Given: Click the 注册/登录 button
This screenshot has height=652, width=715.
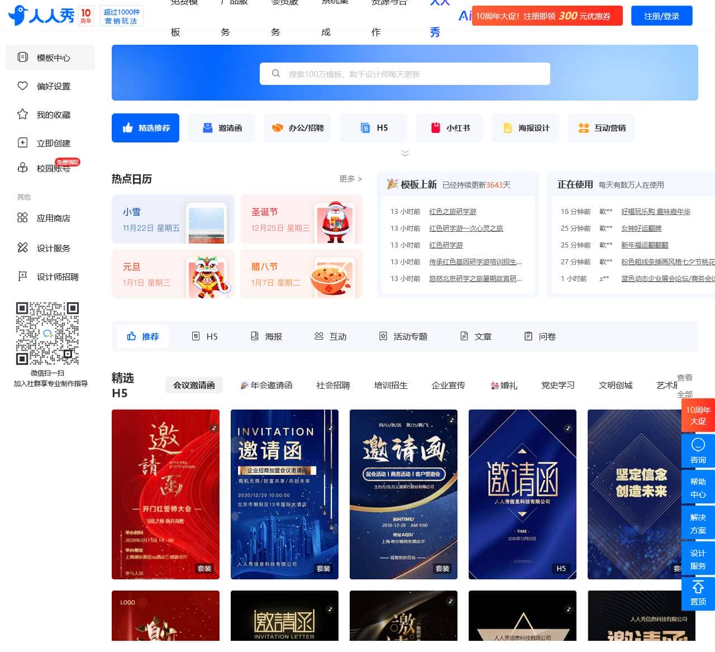Looking at the screenshot, I should tap(661, 16).
